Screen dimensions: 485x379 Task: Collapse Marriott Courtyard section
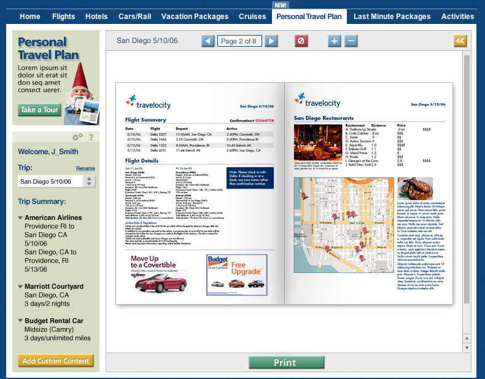(x=20, y=286)
